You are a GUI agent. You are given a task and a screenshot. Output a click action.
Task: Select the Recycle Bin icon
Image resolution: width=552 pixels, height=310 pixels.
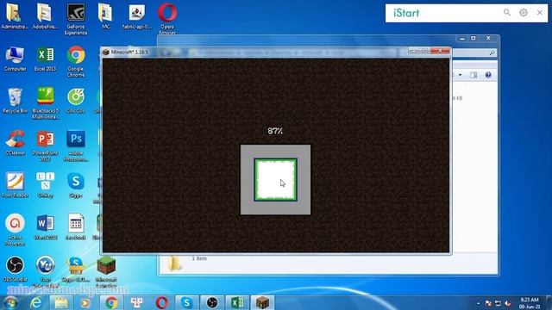tap(15, 101)
